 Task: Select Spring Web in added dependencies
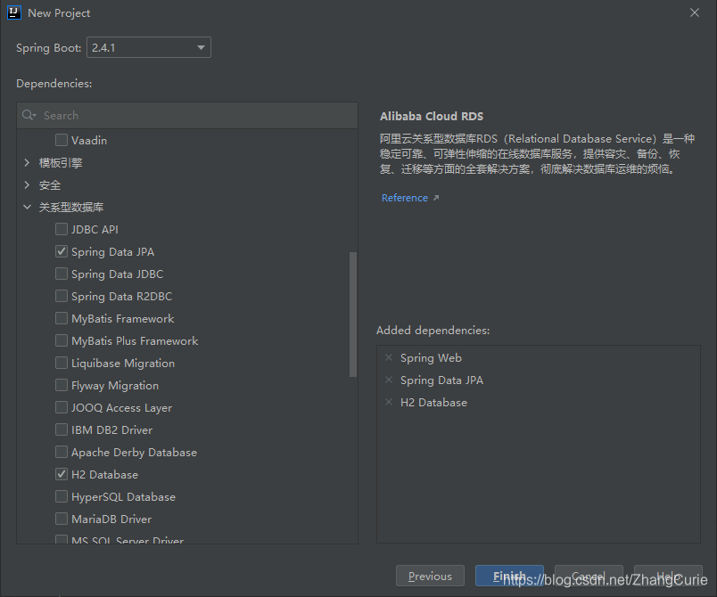pos(431,357)
